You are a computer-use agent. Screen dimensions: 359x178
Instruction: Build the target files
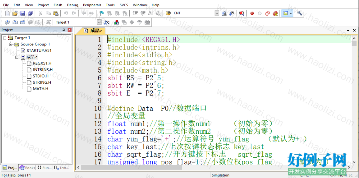click(15, 22)
